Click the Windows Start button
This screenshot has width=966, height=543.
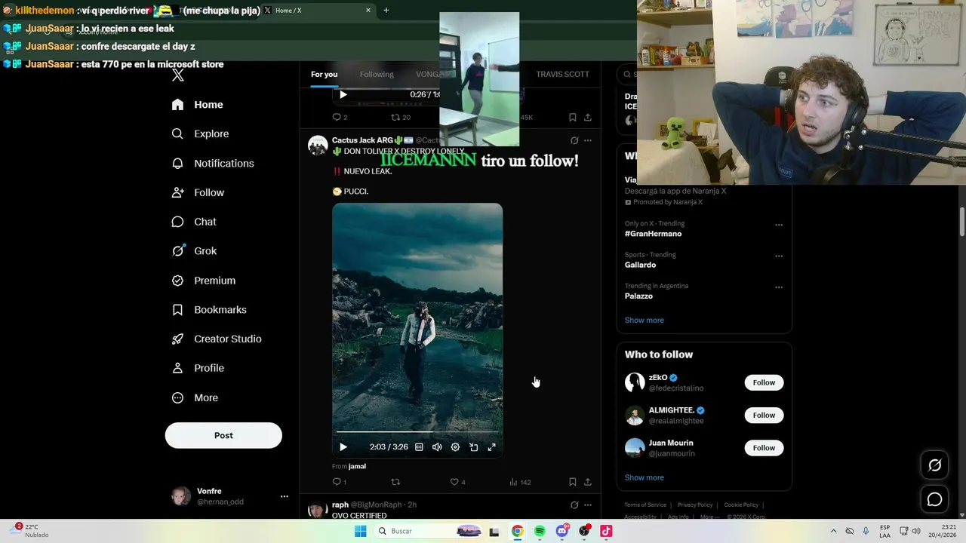pyautogui.click(x=360, y=531)
